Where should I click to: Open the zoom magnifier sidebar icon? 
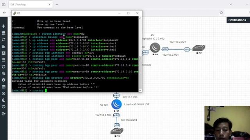(4, 73)
